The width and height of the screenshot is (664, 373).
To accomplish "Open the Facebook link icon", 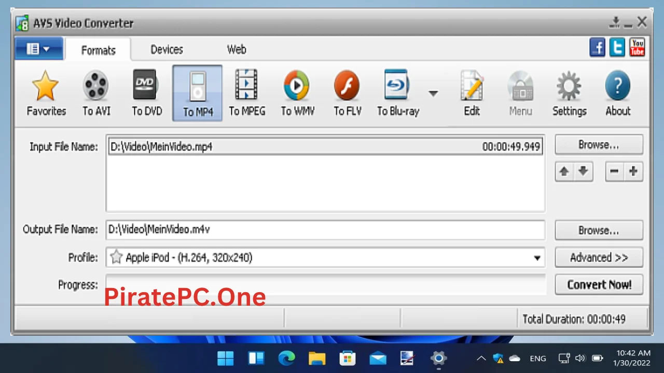I will [597, 48].
